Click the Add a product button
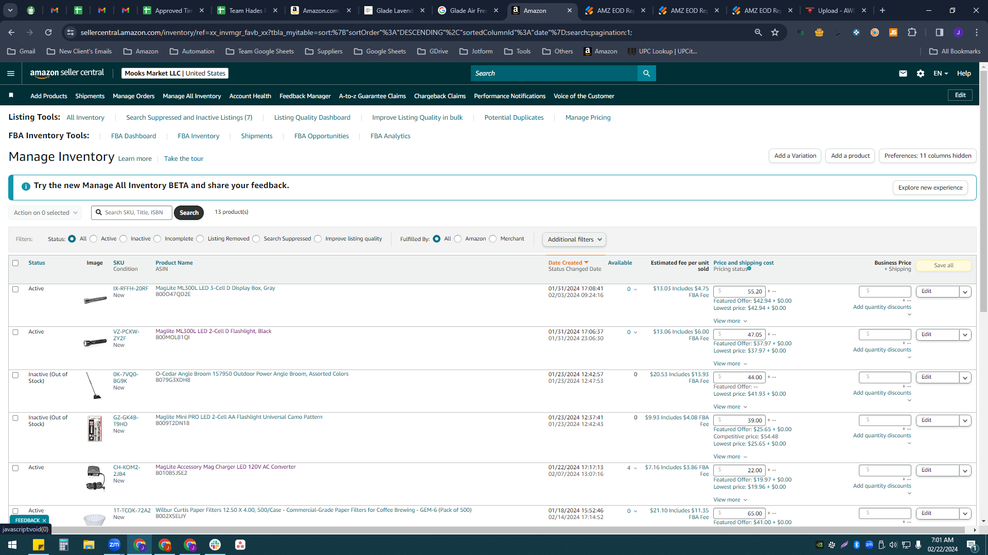The height and width of the screenshot is (555, 988). (x=850, y=156)
